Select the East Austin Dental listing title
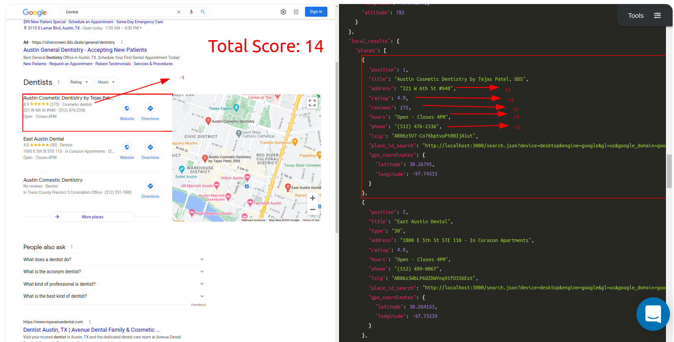This screenshot has height=342, width=674. [43, 139]
